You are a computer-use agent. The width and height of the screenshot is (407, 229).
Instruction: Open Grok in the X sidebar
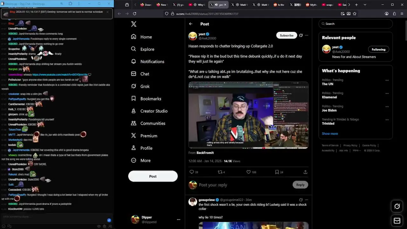click(x=140, y=86)
